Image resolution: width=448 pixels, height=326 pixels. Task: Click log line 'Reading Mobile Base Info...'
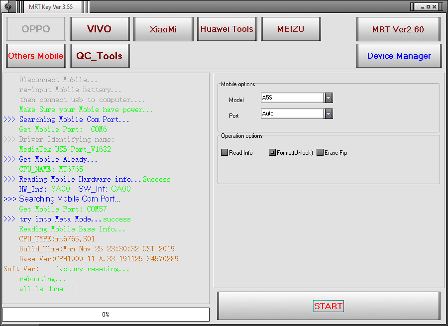72,229
